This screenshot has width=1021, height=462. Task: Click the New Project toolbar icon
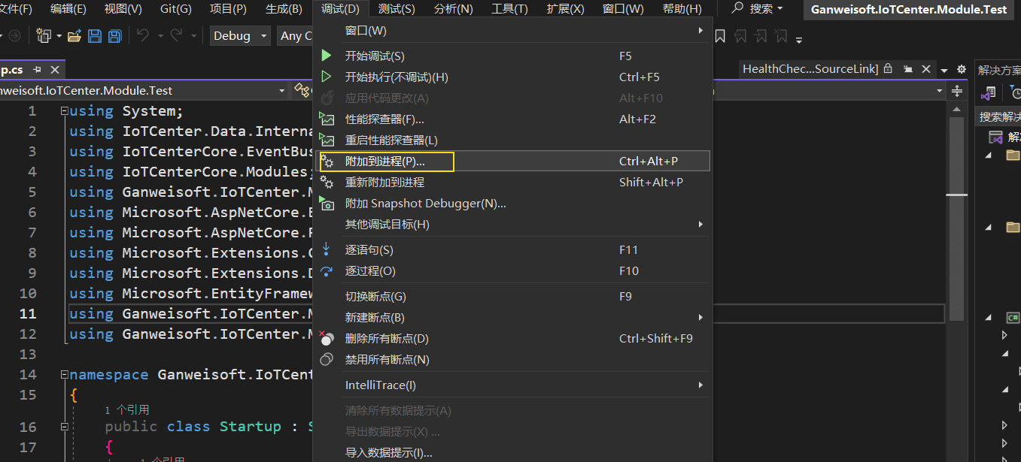(43, 36)
